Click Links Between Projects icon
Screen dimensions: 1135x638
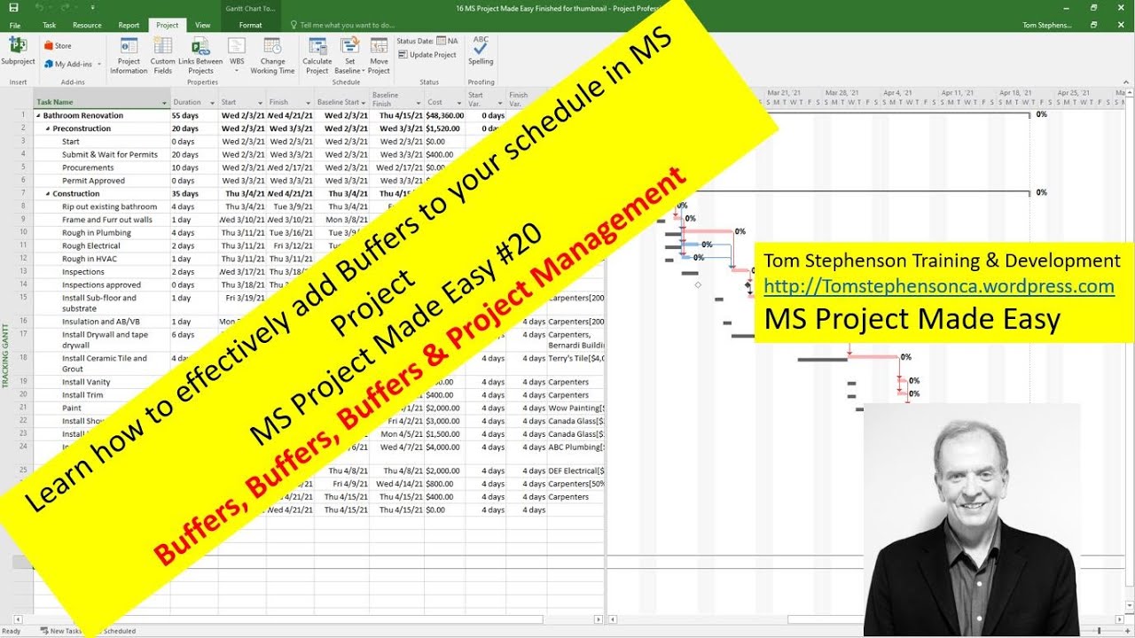point(200,55)
